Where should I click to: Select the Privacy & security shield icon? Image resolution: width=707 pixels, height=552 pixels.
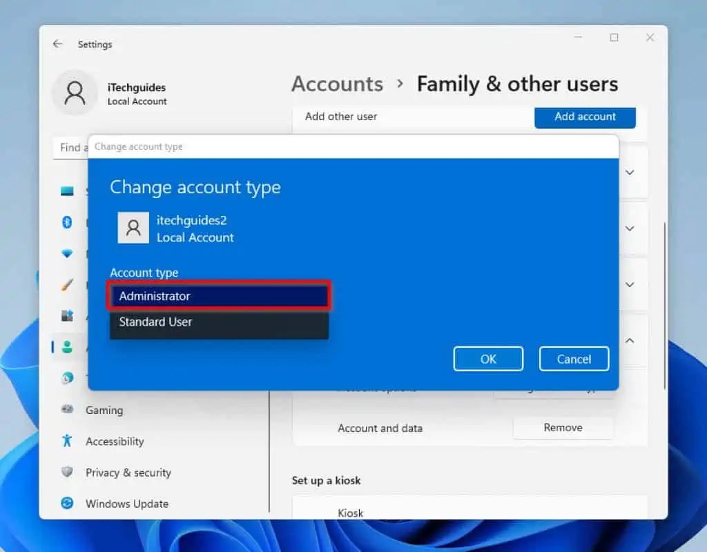point(67,472)
